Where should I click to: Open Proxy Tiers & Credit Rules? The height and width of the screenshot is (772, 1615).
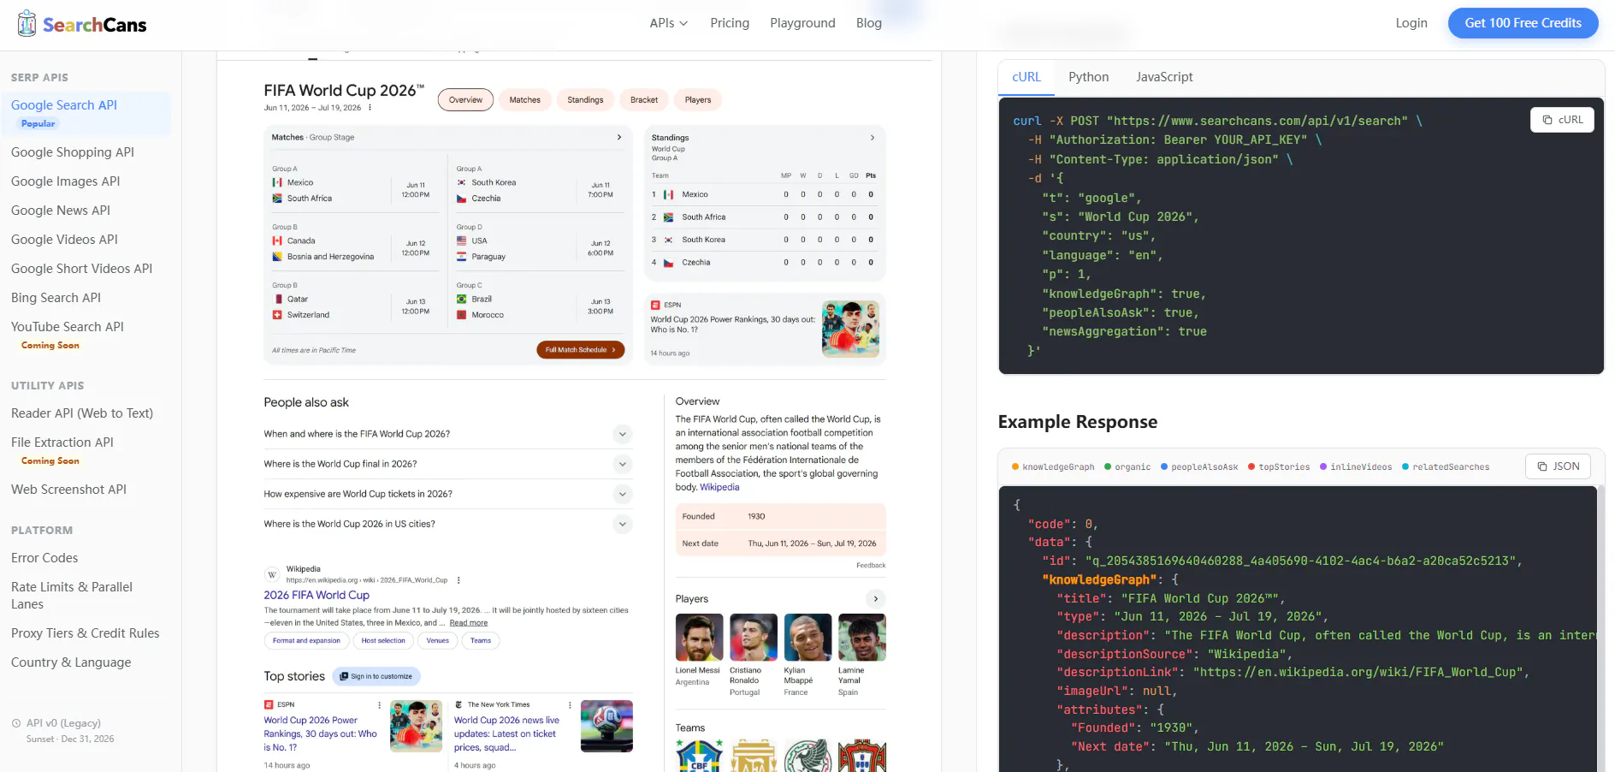pyautogui.click(x=86, y=633)
